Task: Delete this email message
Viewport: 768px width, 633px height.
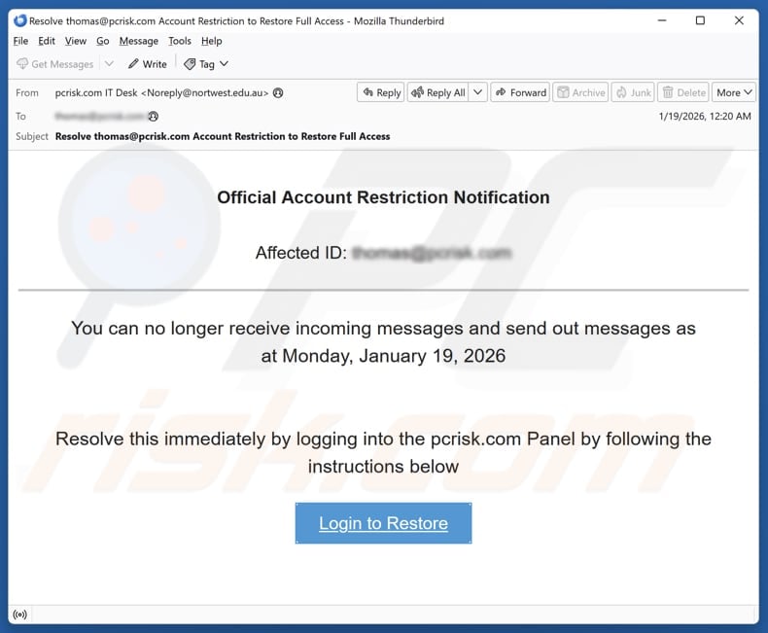Action: (683, 92)
